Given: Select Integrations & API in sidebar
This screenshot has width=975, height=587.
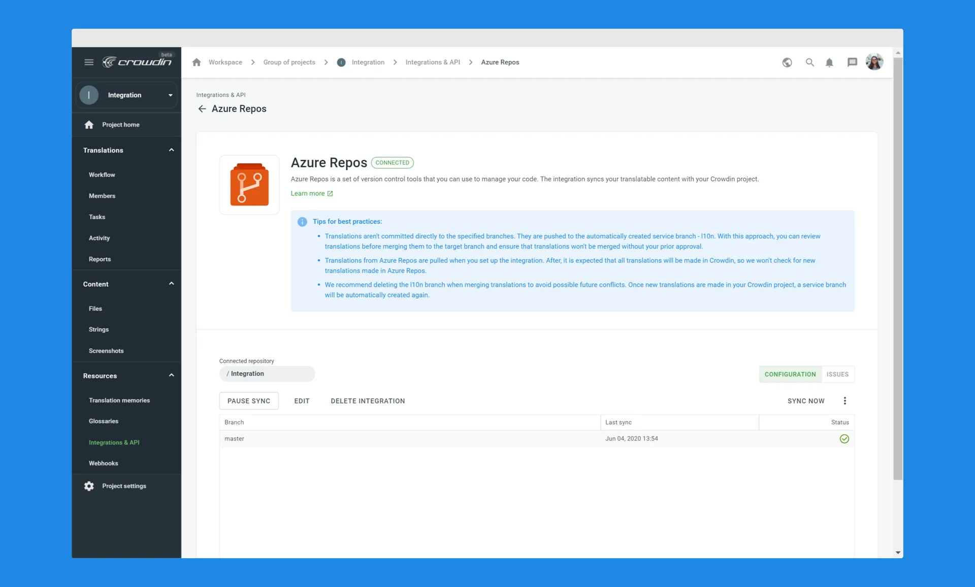Looking at the screenshot, I should coord(114,442).
